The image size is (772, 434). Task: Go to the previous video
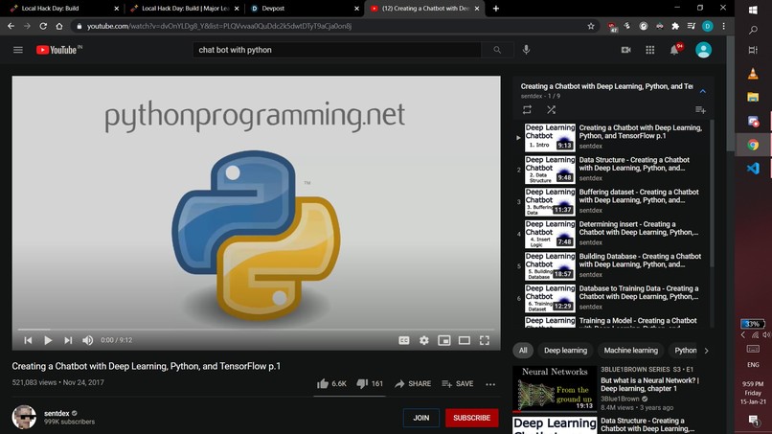click(x=28, y=340)
